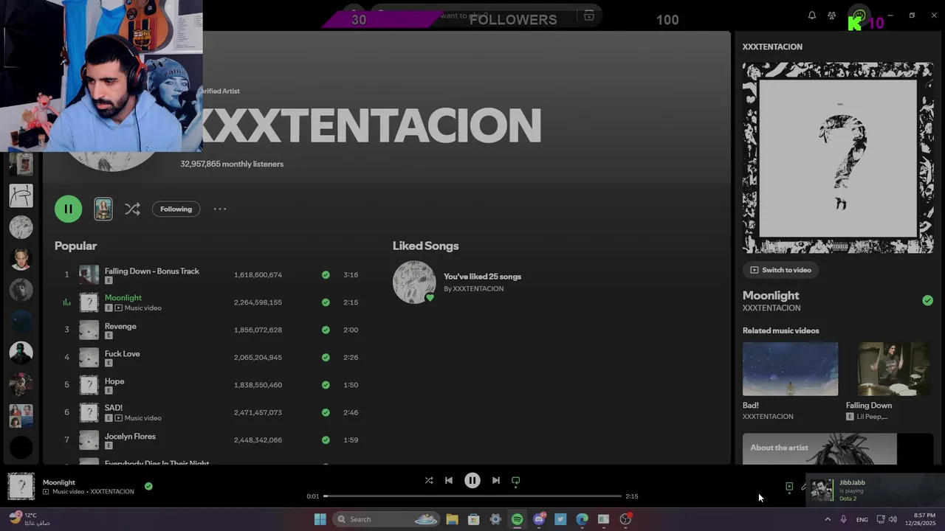Open File Explorer from the taskbar

pyautogui.click(x=452, y=519)
